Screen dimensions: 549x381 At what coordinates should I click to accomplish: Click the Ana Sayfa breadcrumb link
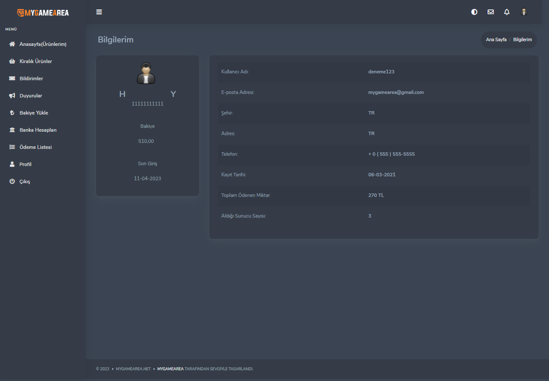[x=496, y=39]
